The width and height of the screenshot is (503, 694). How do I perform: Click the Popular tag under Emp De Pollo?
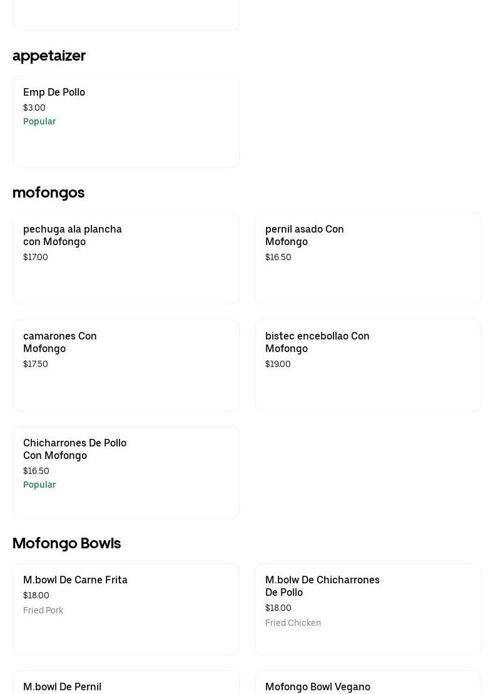(39, 121)
